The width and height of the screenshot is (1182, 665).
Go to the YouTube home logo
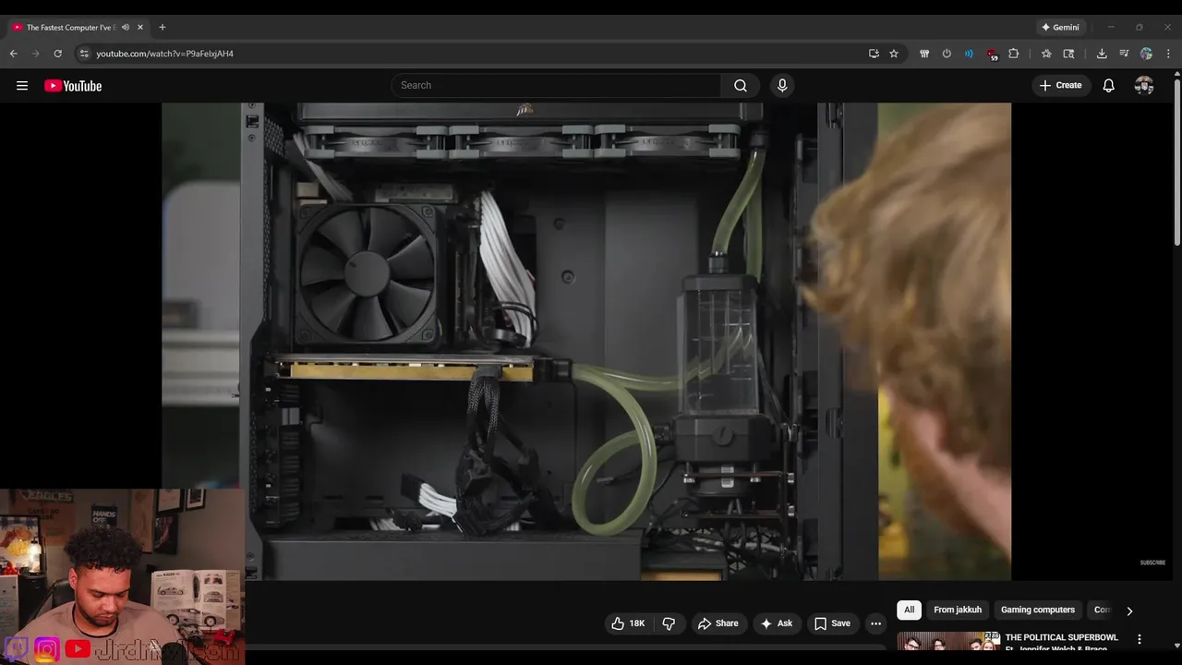click(x=73, y=86)
